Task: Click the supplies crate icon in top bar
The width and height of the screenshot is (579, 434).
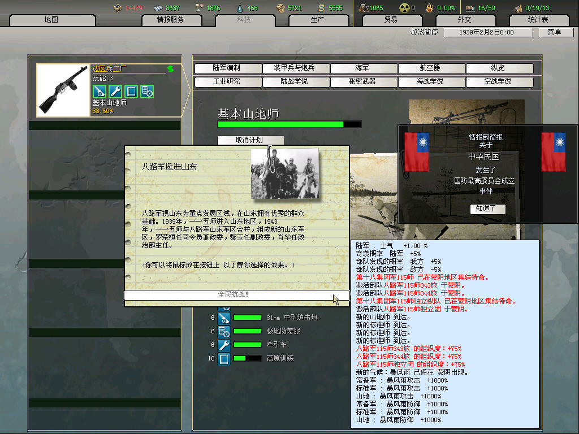Action: 280,8
